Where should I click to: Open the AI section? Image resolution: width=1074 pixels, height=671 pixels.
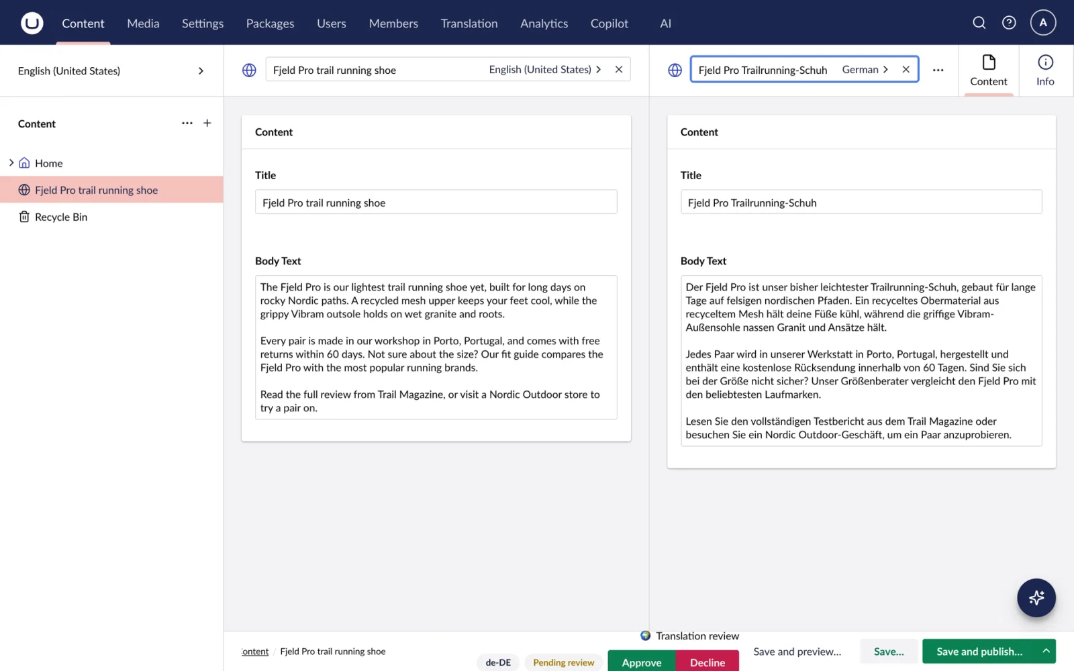click(x=665, y=23)
